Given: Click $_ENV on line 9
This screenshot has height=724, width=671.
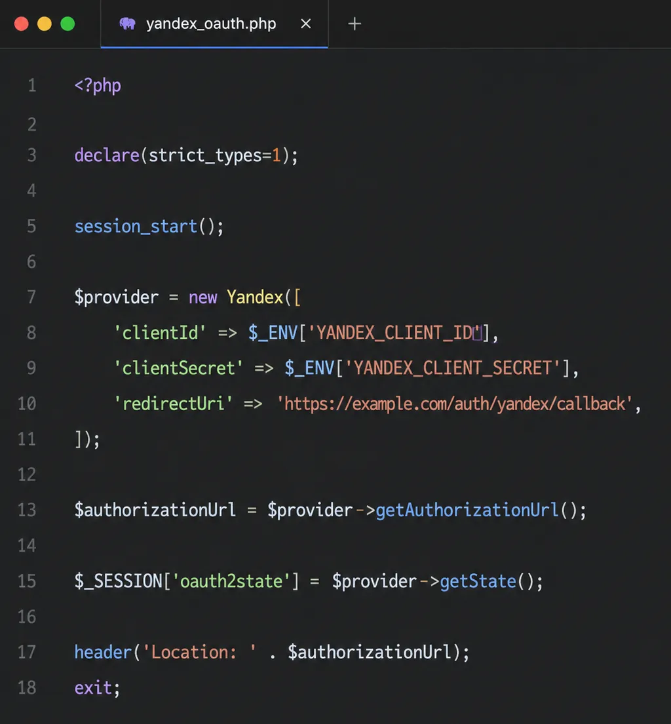Looking at the screenshot, I should (309, 368).
